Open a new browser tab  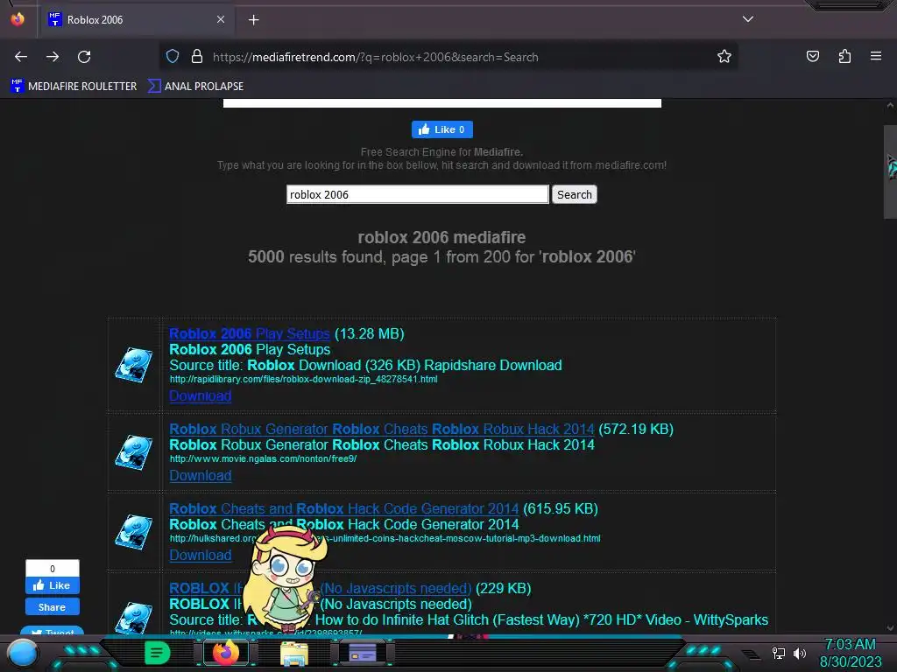click(253, 20)
